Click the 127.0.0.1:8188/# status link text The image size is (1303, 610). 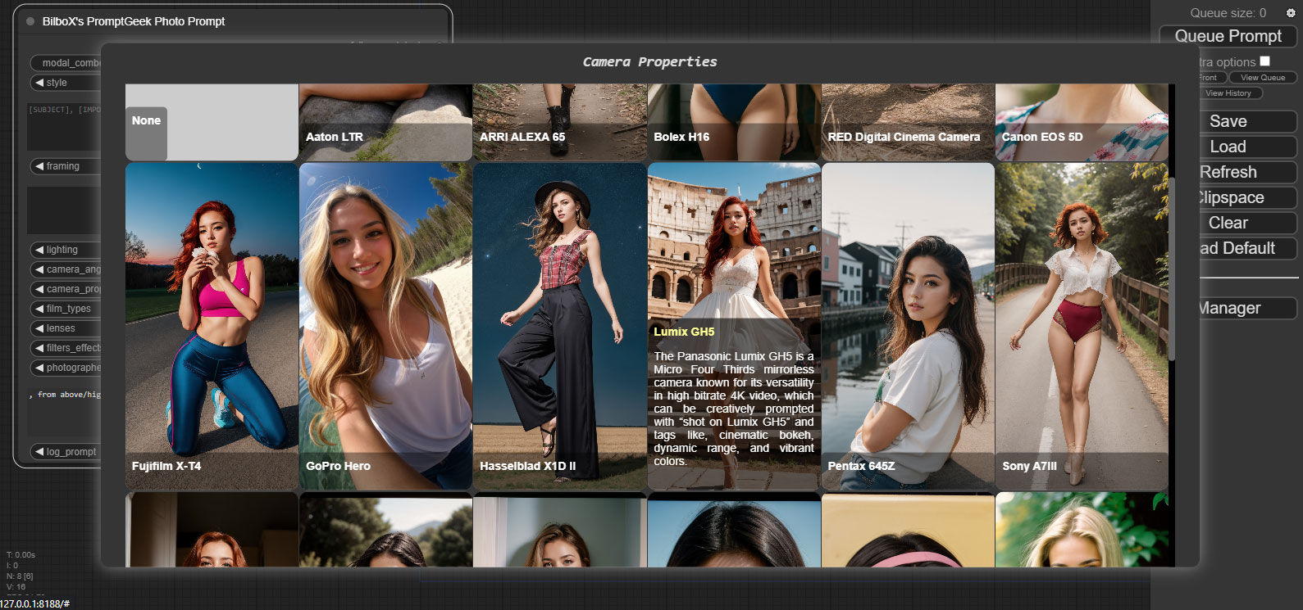34,604
